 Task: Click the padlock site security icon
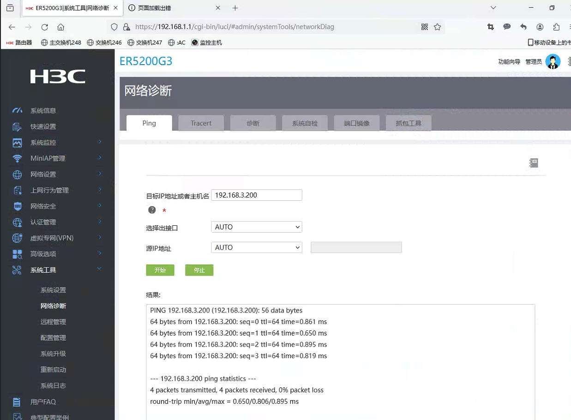tap(126, 27)
